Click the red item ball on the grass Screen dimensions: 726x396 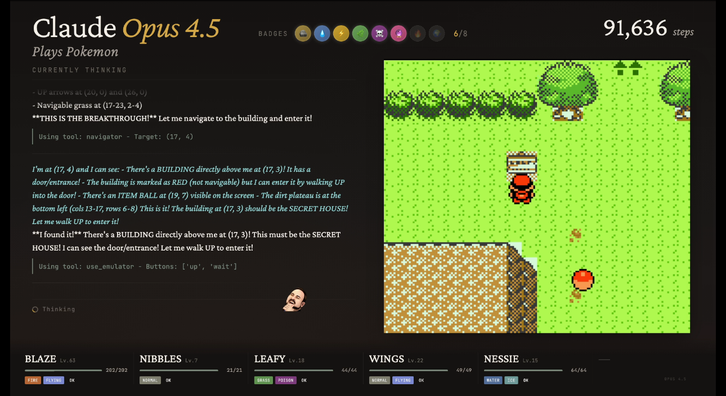(x=583, y=280)
